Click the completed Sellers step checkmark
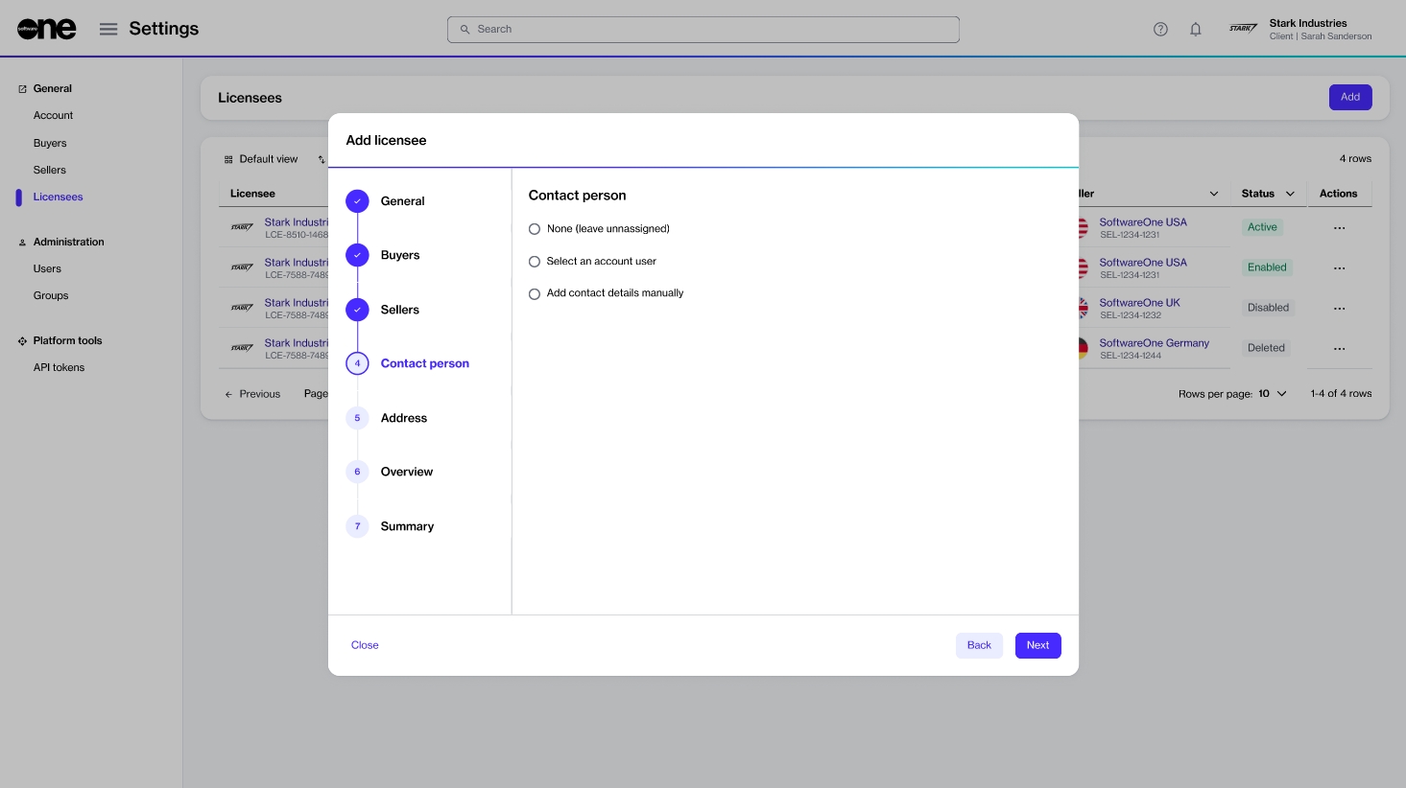This screenshot has width=1406, height=788. coord(357,310)
